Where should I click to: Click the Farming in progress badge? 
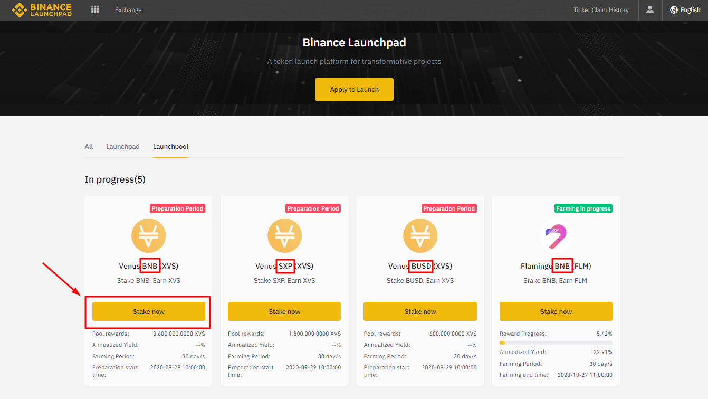point(583,208)
